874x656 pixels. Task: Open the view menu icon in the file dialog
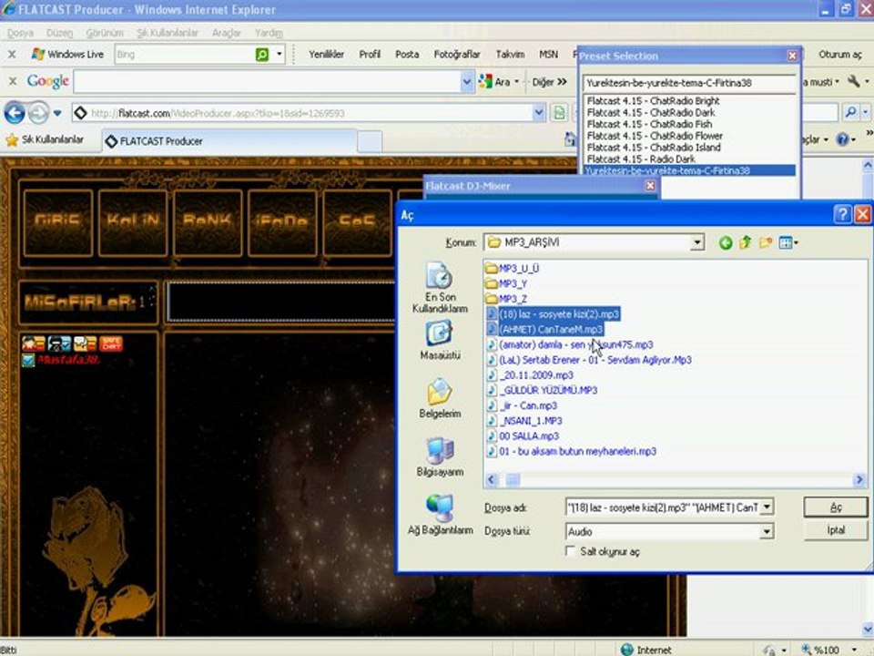[787, 242]
